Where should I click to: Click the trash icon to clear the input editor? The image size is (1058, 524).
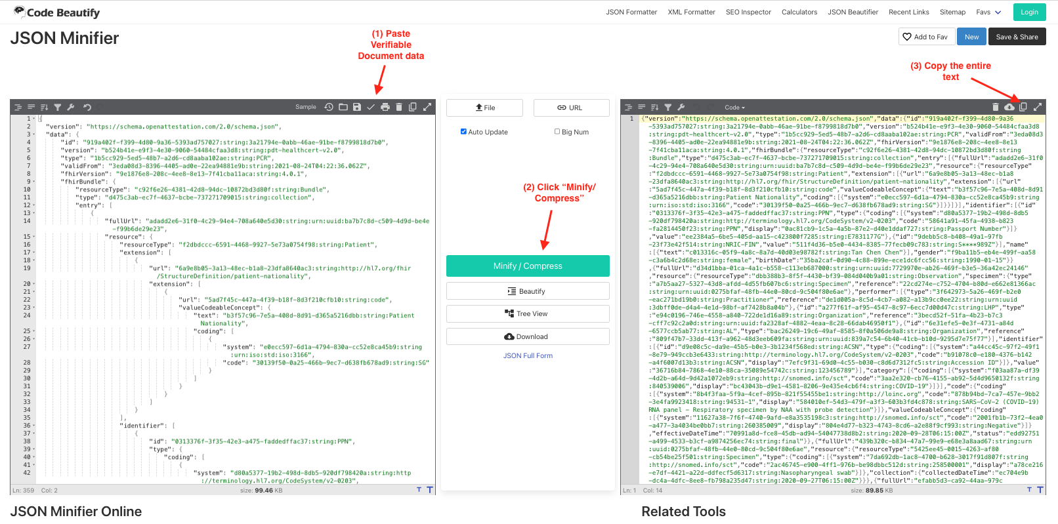pos(399,107)
